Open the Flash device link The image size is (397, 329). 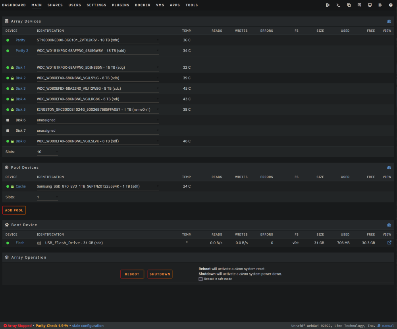pyautogui.click(x=20, y=243)
